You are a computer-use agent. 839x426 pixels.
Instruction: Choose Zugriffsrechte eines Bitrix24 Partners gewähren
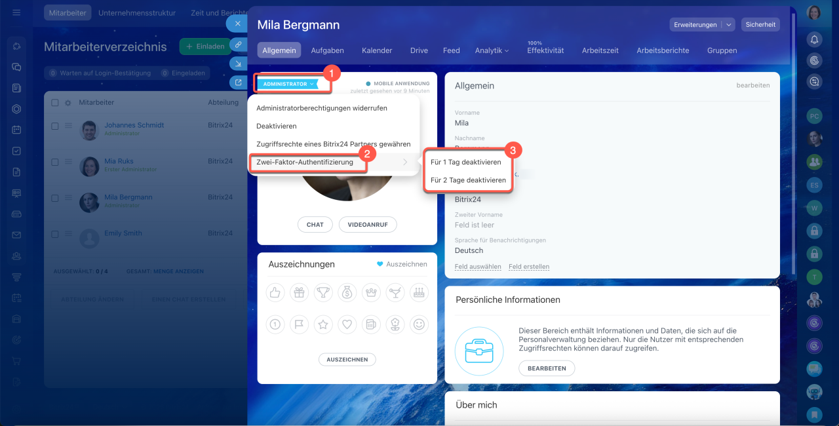click(x=334, y=144)
